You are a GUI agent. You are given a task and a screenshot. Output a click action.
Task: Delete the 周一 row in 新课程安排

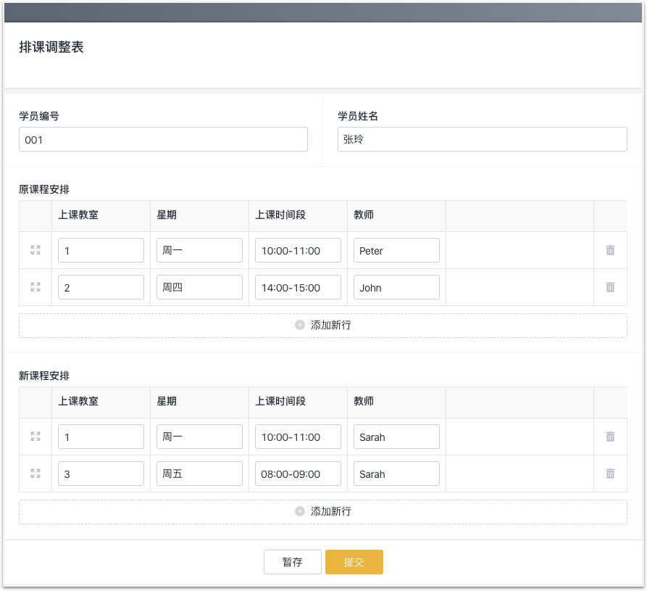point(610,437)
